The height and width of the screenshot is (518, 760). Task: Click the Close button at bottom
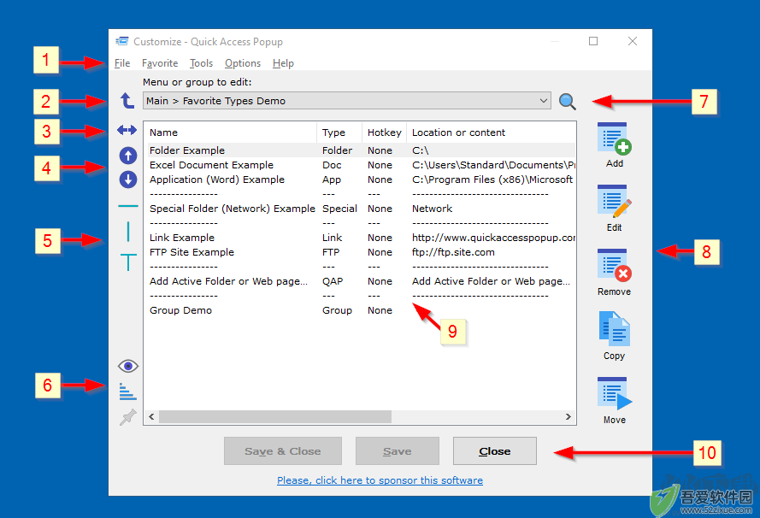[494, 451]
